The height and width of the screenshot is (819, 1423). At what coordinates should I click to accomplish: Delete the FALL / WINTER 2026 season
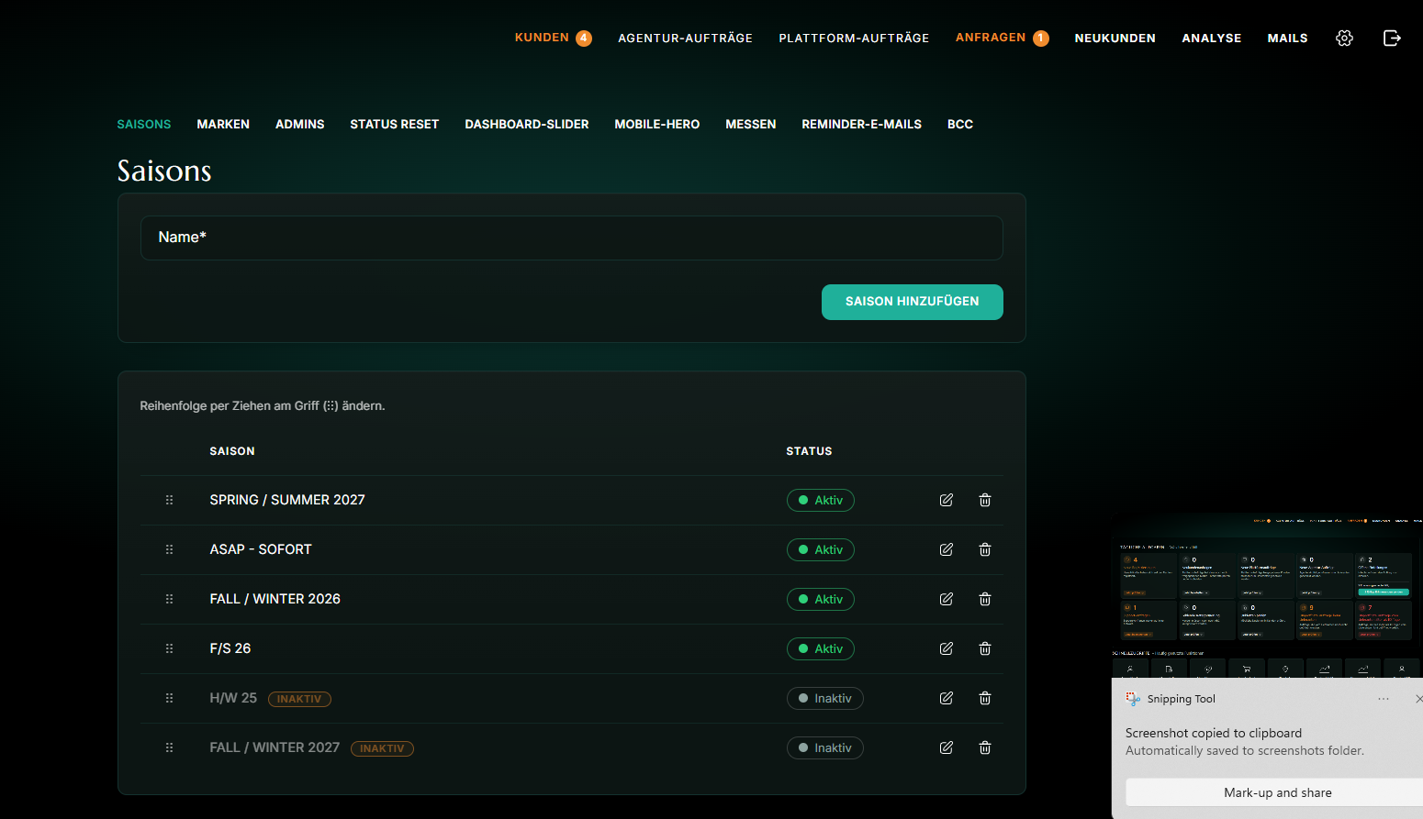985,599
